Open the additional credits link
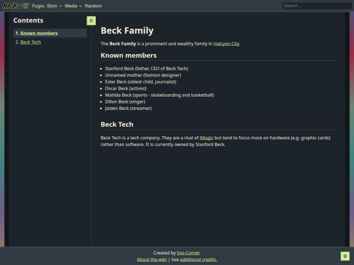 point(199,260)
